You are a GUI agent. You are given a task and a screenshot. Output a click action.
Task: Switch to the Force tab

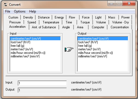pos(86,17)
